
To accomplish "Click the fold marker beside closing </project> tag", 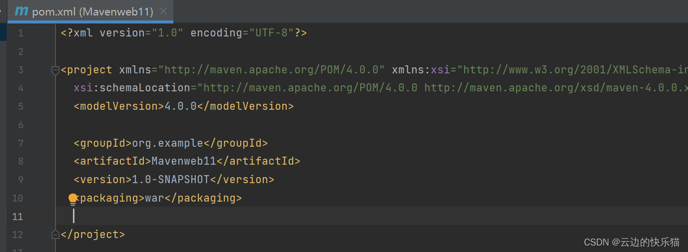I will tap(55, 234).
